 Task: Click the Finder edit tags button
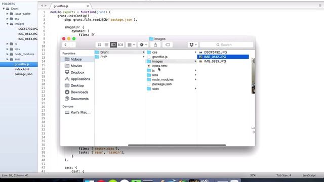click(x=168, y=45)
